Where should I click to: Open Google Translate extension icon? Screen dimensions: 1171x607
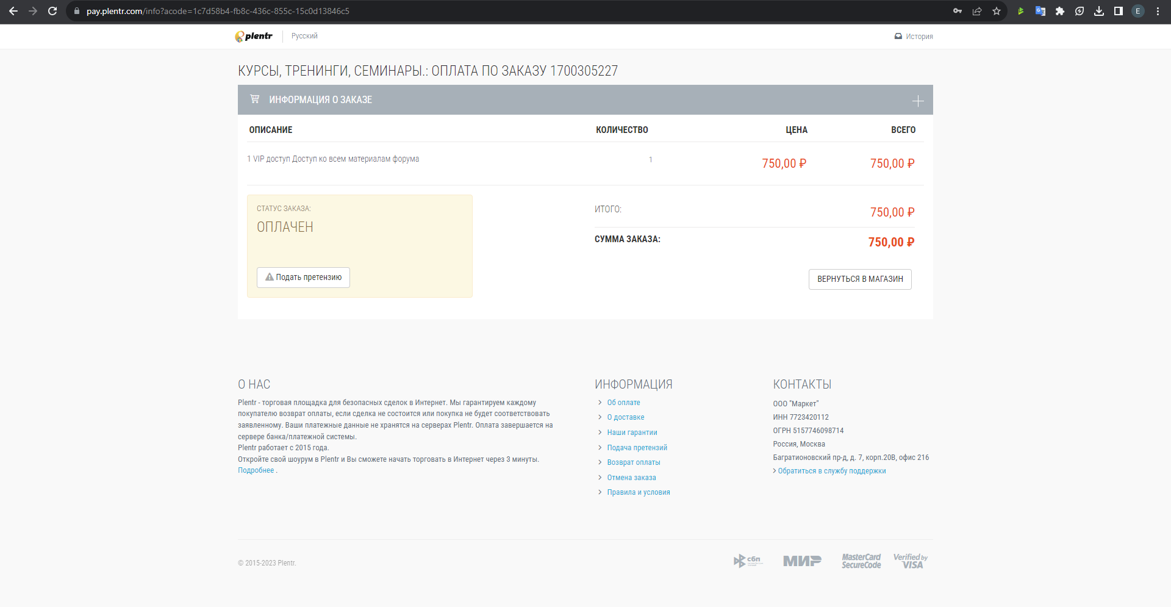point(1040,11)
